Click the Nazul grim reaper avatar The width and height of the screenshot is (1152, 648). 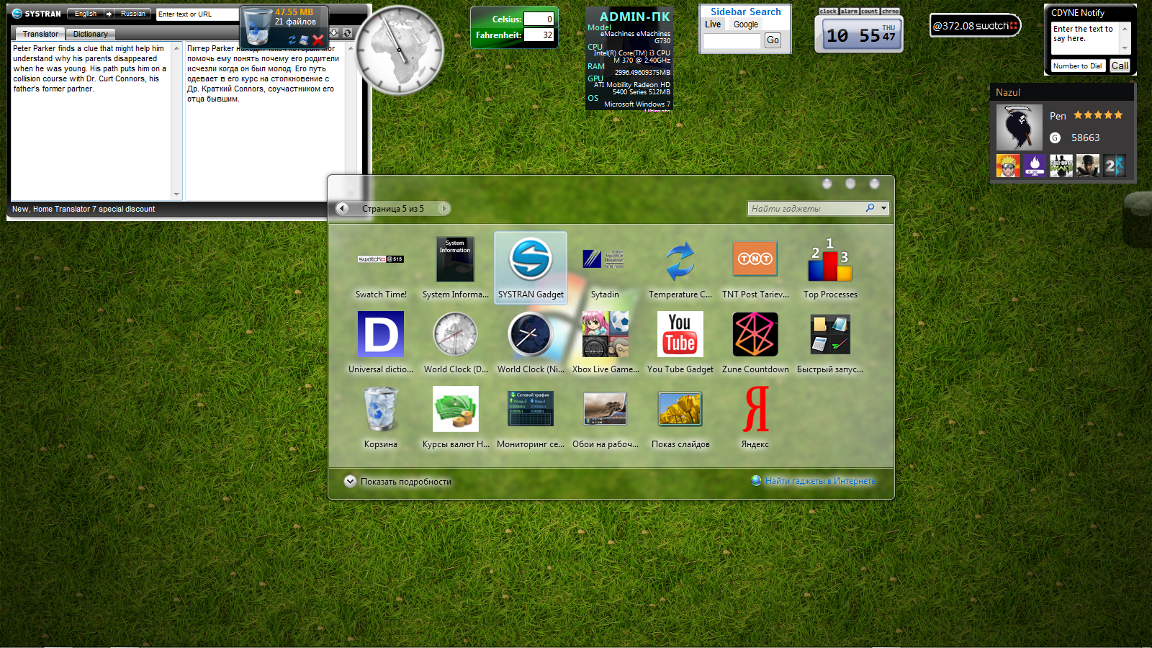pyautogui.click(x=1020, y=127)
